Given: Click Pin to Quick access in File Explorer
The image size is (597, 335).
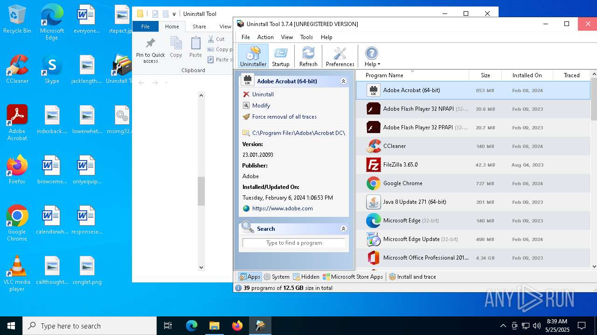Looking at the screenshot, I should (151, 51).
